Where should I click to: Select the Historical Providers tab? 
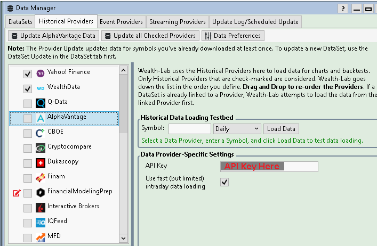(66, 21)
